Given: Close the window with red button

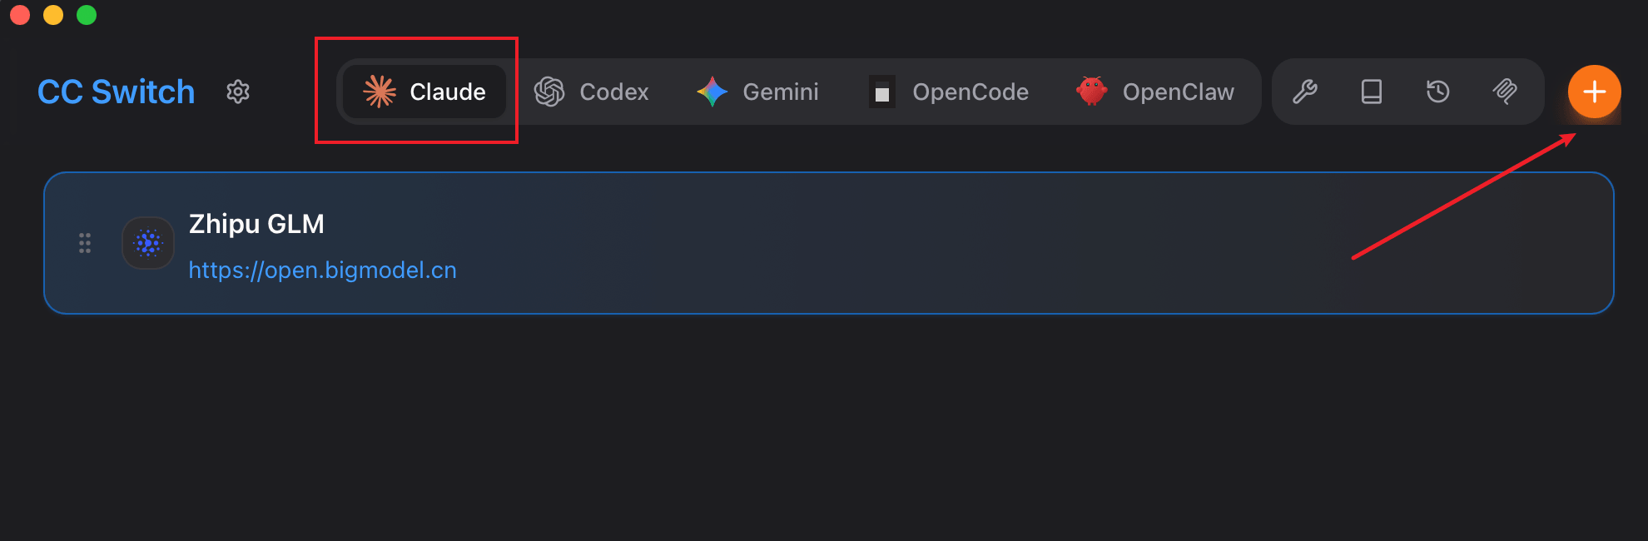Looking at the screenshot, I should point(20,15).
